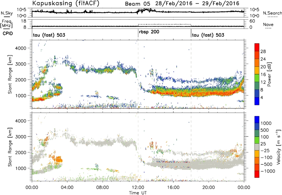This screenshot has width=282, height=195.
Task: Click the 'Kapuskasing (fitACF)' plot title
Action: [x=66, y=3]
